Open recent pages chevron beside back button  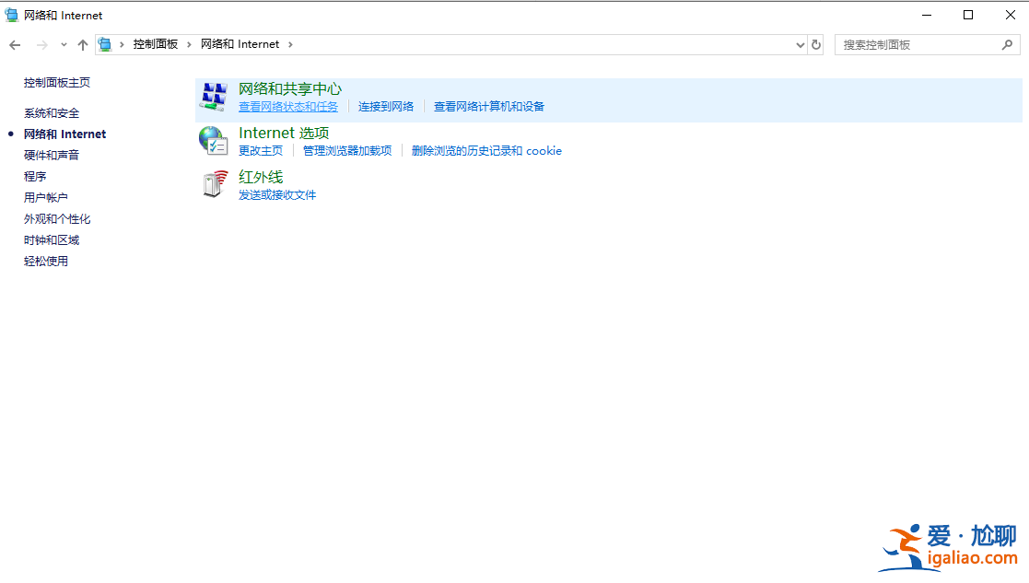pyautogui.click(x=63, y=43)
